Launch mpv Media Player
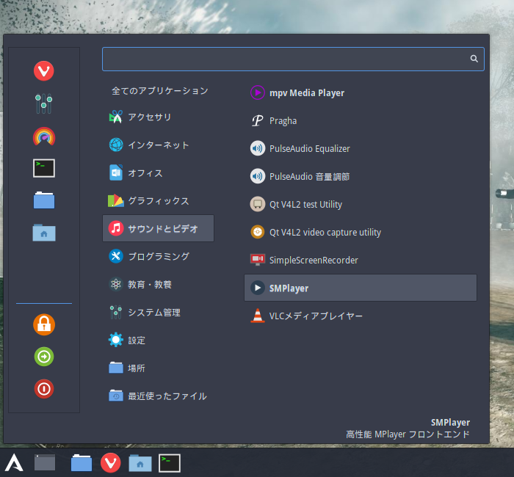Viewport: 514px width, 477px height. (361, 92)
